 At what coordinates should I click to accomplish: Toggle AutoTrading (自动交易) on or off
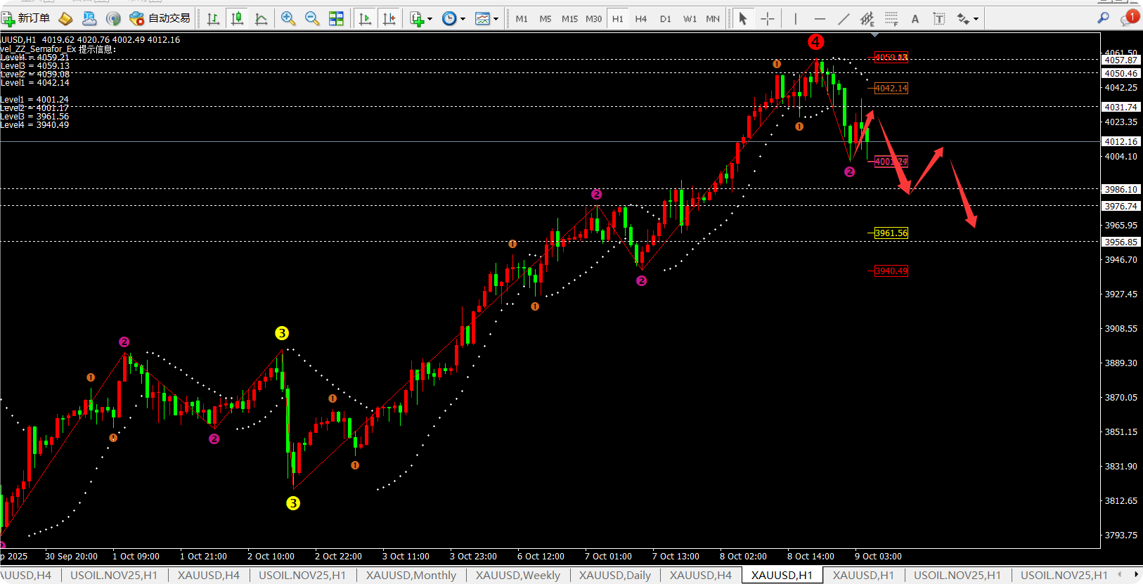coord(160,18)
